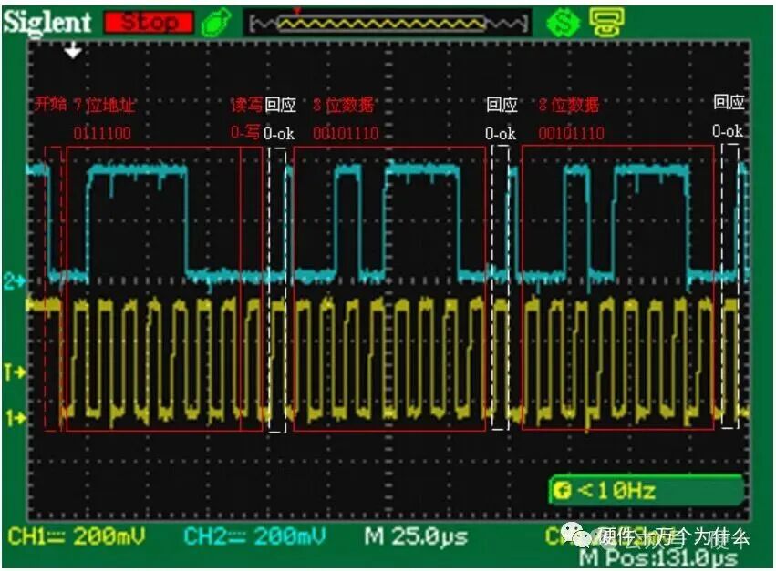
Task: Click the M 25.0µs timebase readout
Action: [416, 536]
